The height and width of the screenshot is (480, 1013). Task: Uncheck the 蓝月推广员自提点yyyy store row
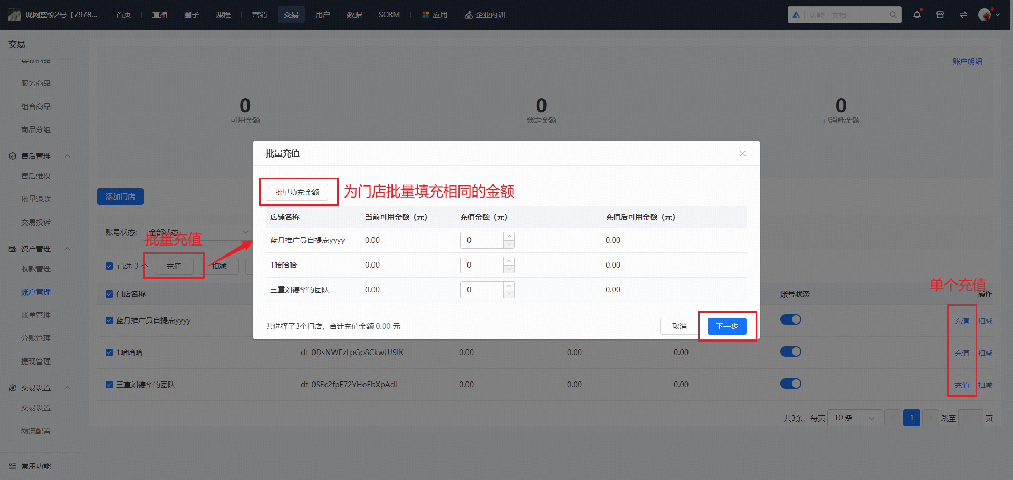[x=109, y=320]
